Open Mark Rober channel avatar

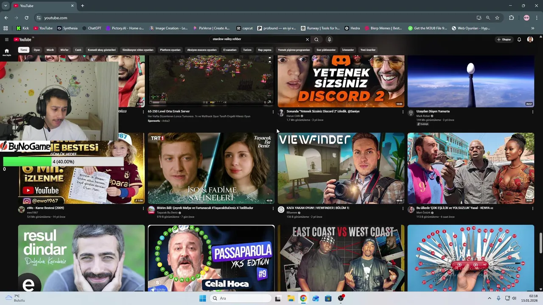pyautogui.click(x=411, y=113)
